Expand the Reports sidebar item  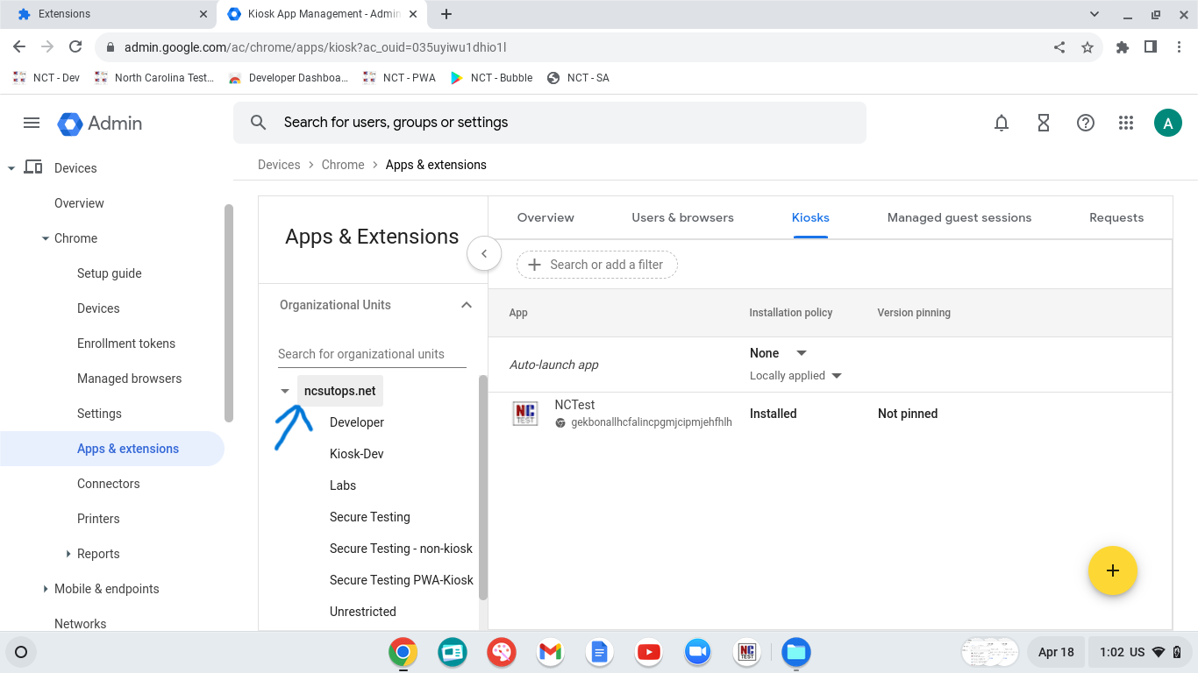pyautogui.click(x=68, y=554)
